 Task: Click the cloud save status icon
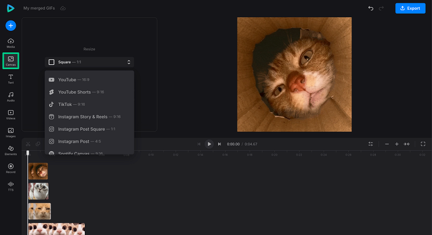click(x=63, y=8)
